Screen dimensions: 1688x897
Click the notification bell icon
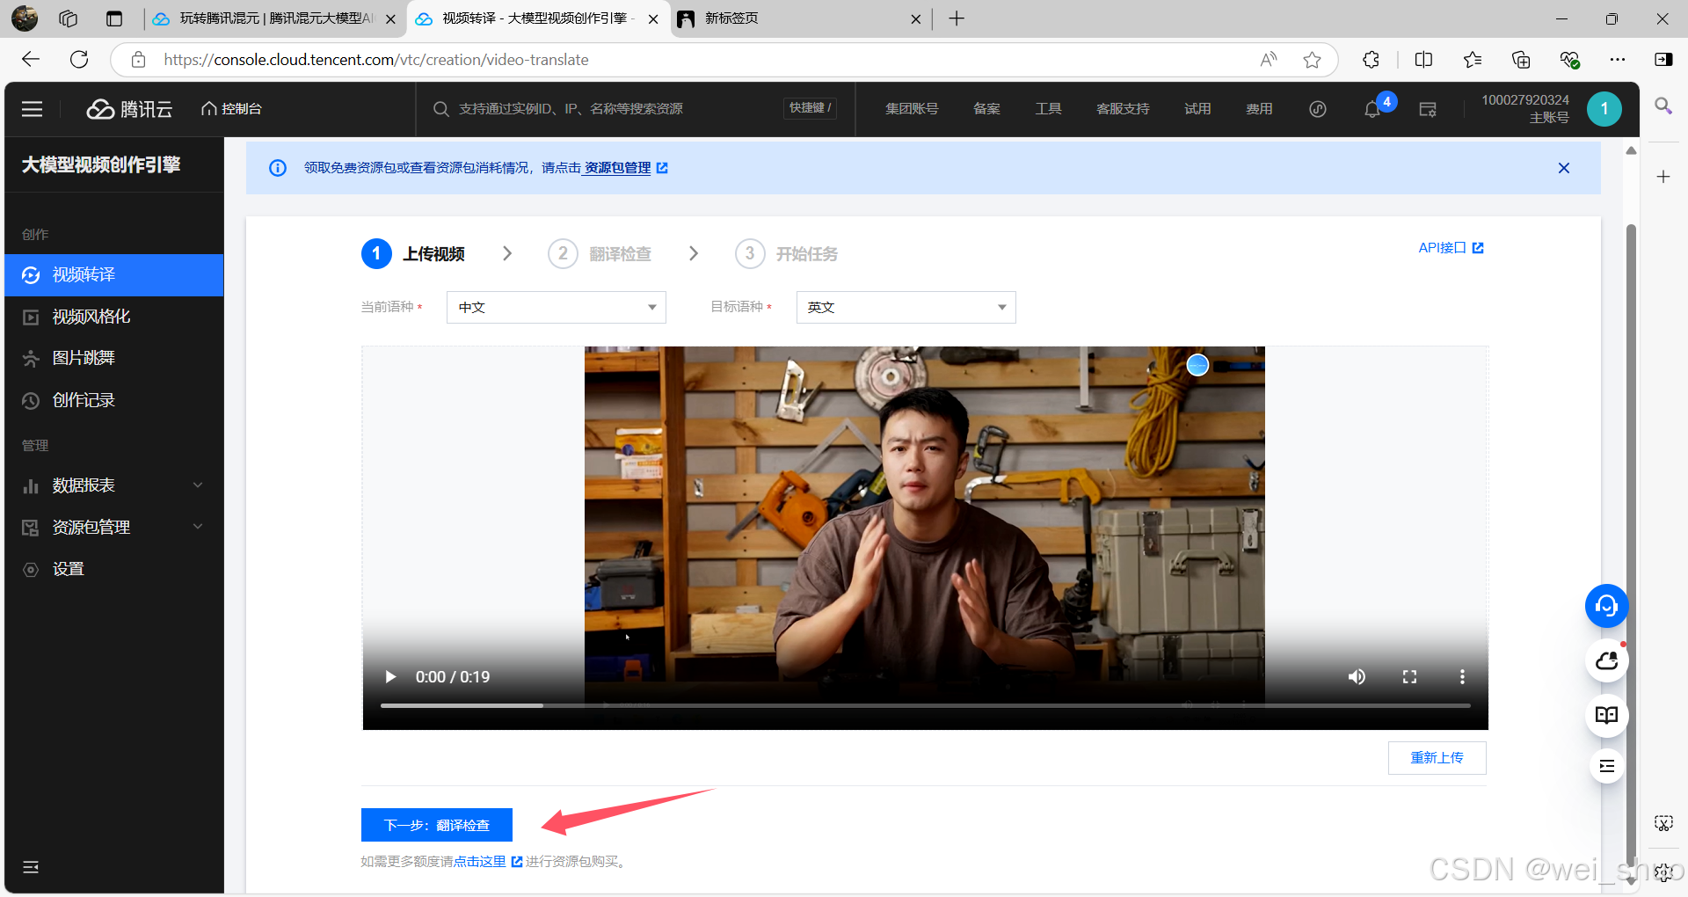tap(1371, 109)
